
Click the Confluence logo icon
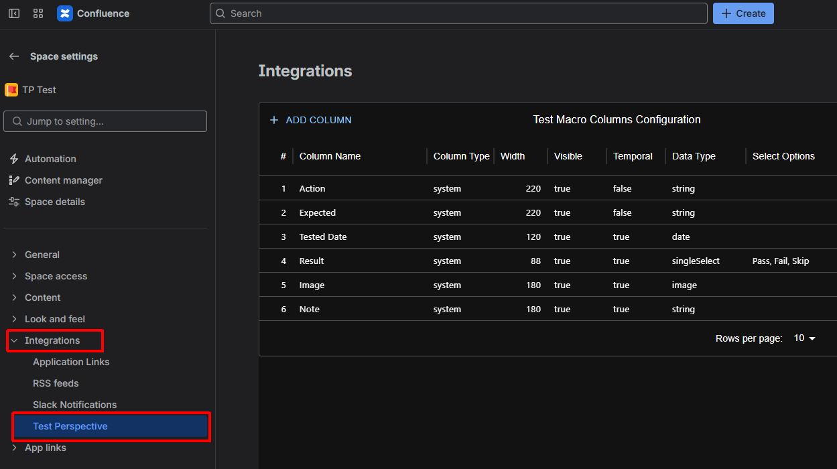point(65,13)
